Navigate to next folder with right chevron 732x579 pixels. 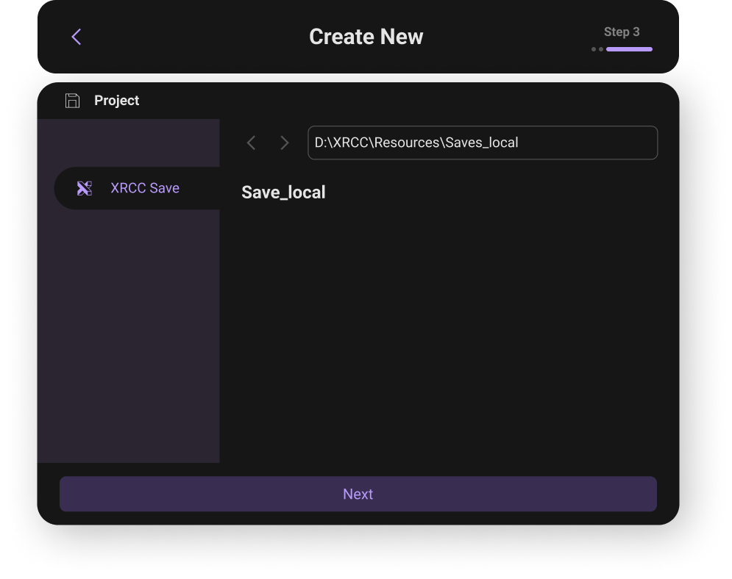pos(285,143)
